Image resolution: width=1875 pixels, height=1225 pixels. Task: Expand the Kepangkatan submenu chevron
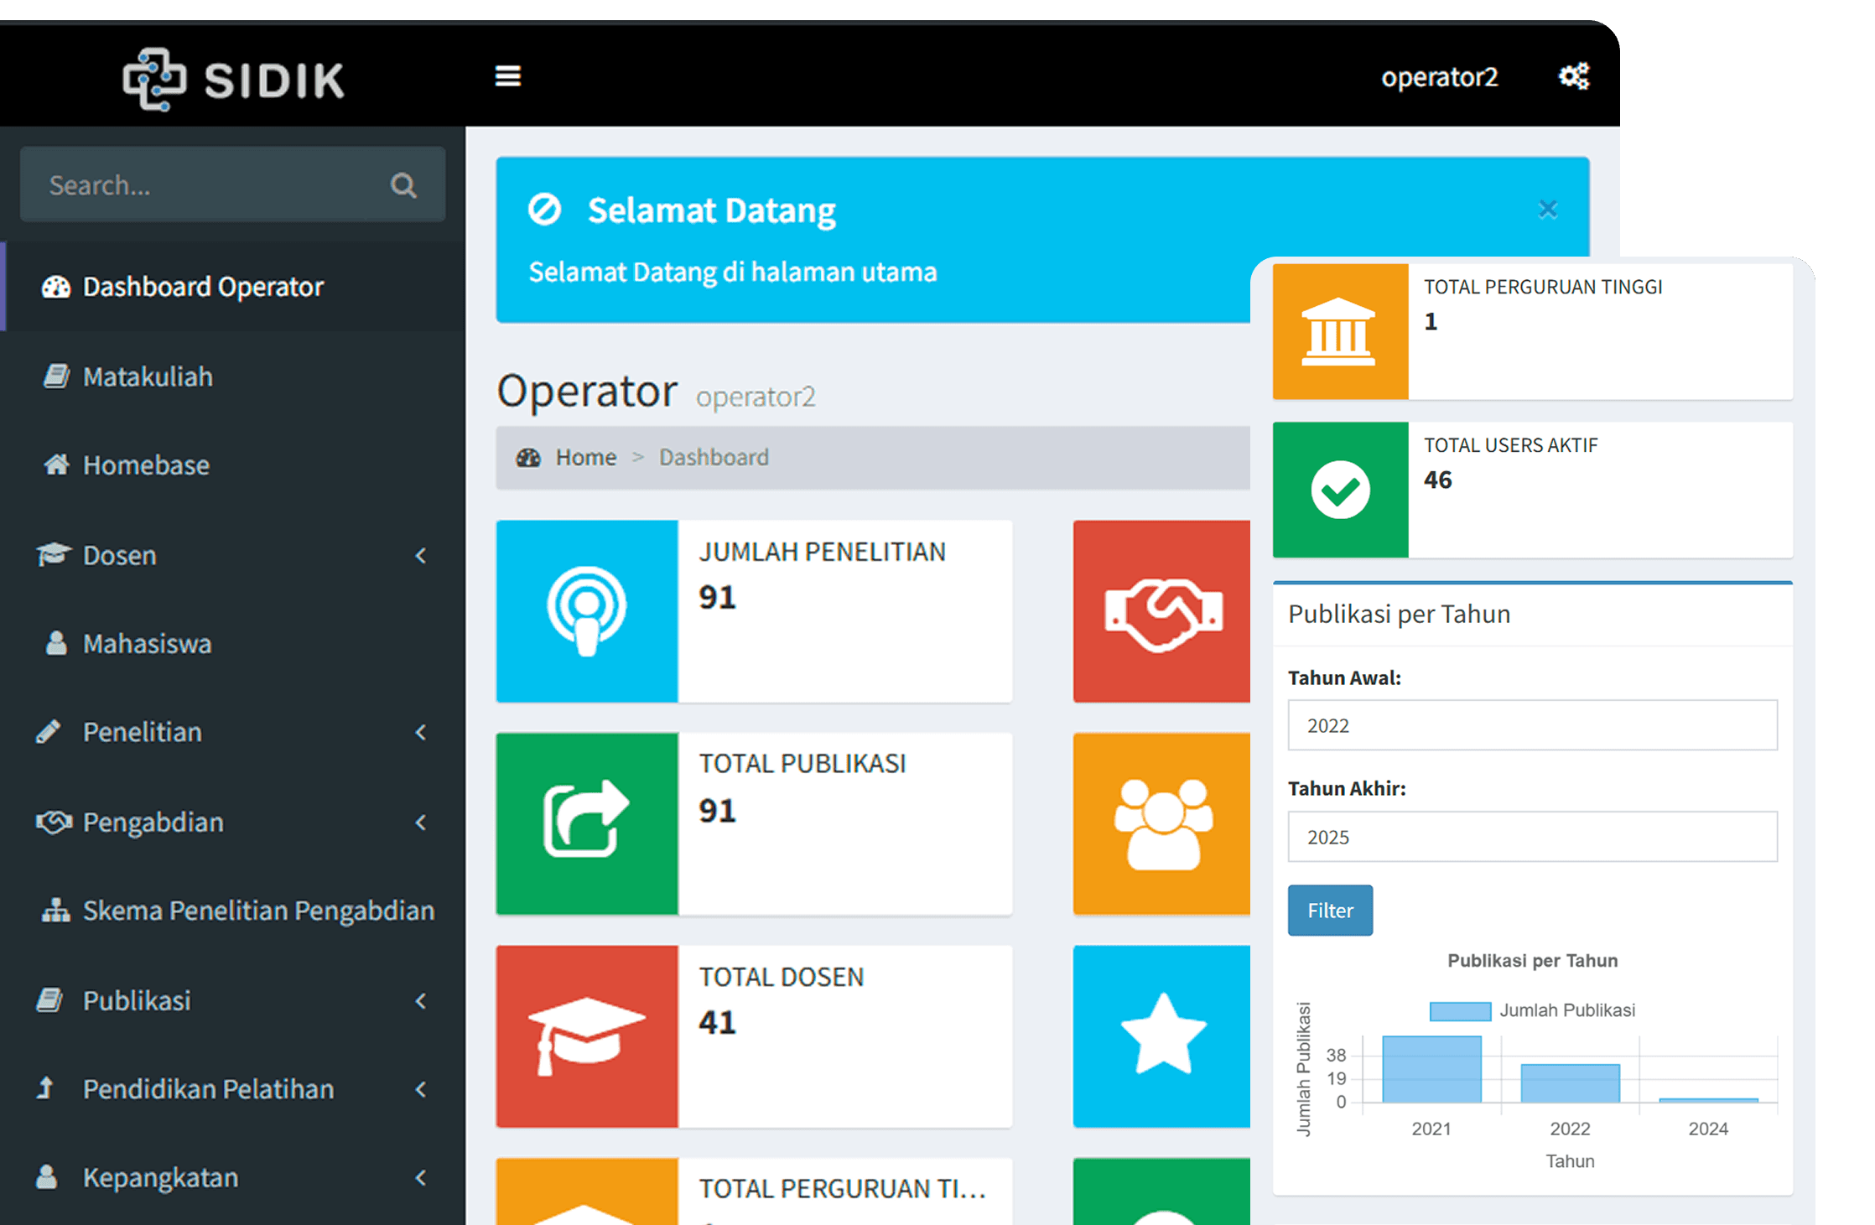click(421, 1178)
